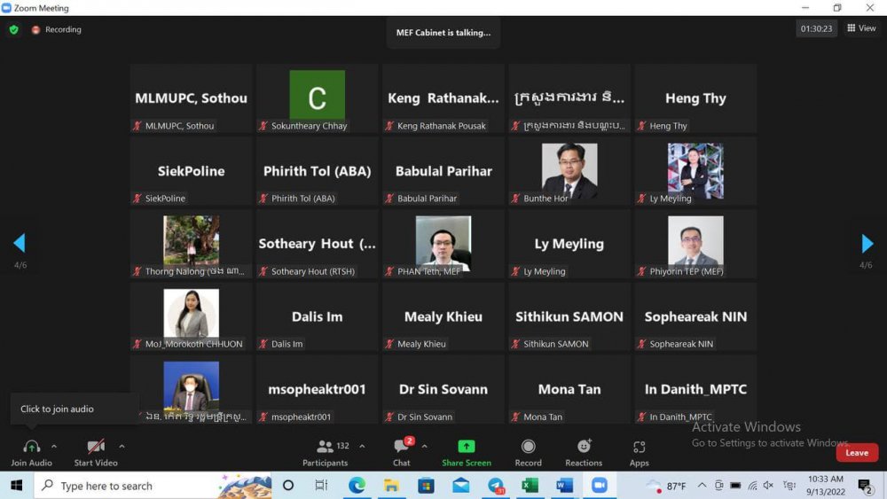887x499 pixels.
Task: Open the Mail app from the taskbar
Action: coord(460,486)
